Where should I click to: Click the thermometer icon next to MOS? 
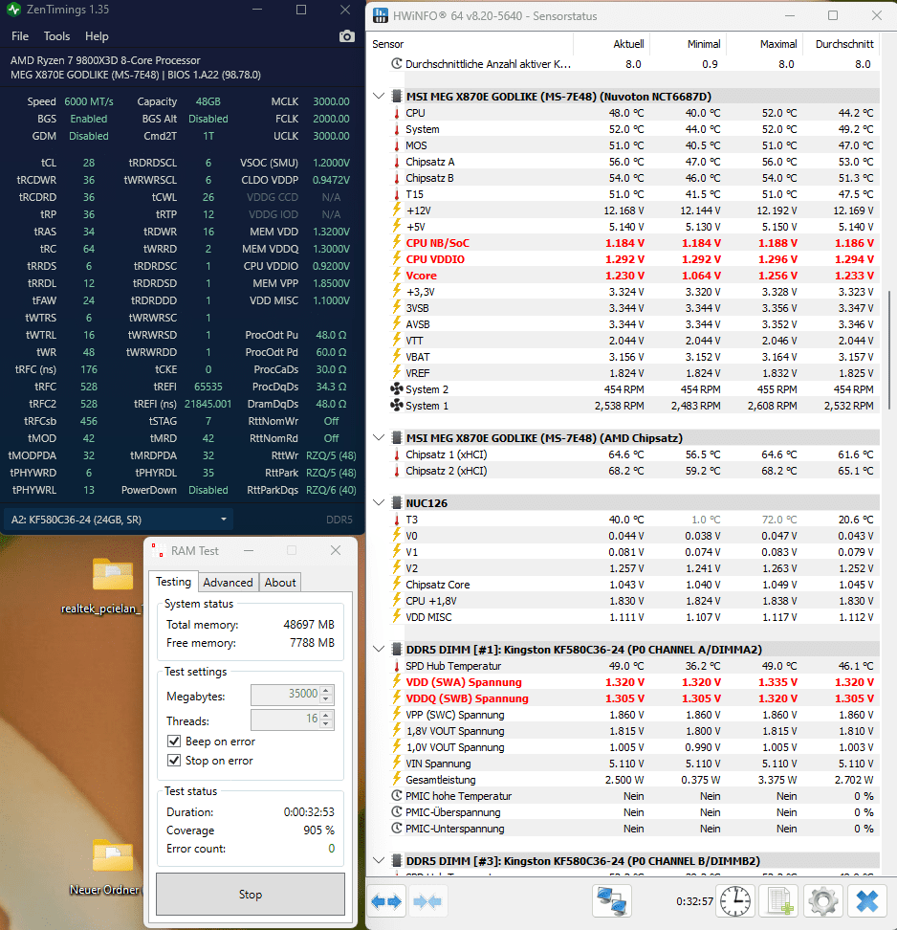pyautogui.click(x=397, y=145)
